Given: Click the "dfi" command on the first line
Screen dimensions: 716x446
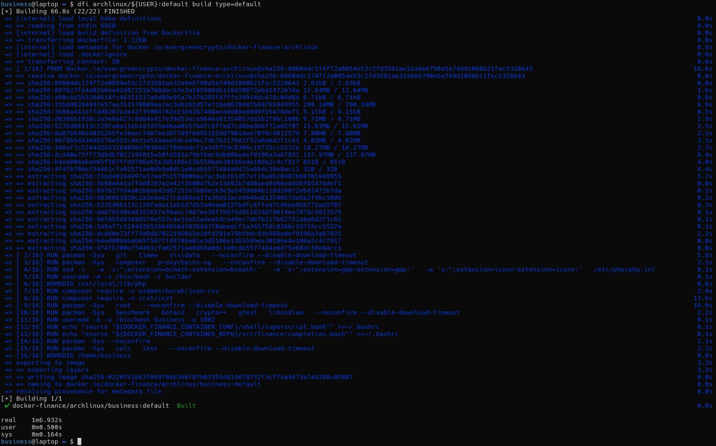Looking at the screenshot, I should tap(83, 4).
